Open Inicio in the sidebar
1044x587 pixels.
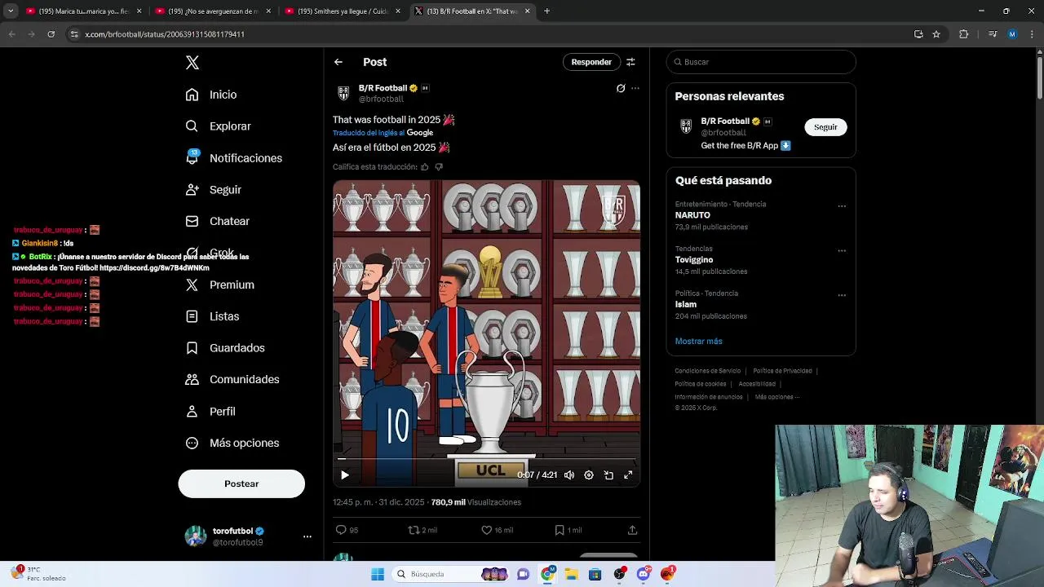[211, 95]
